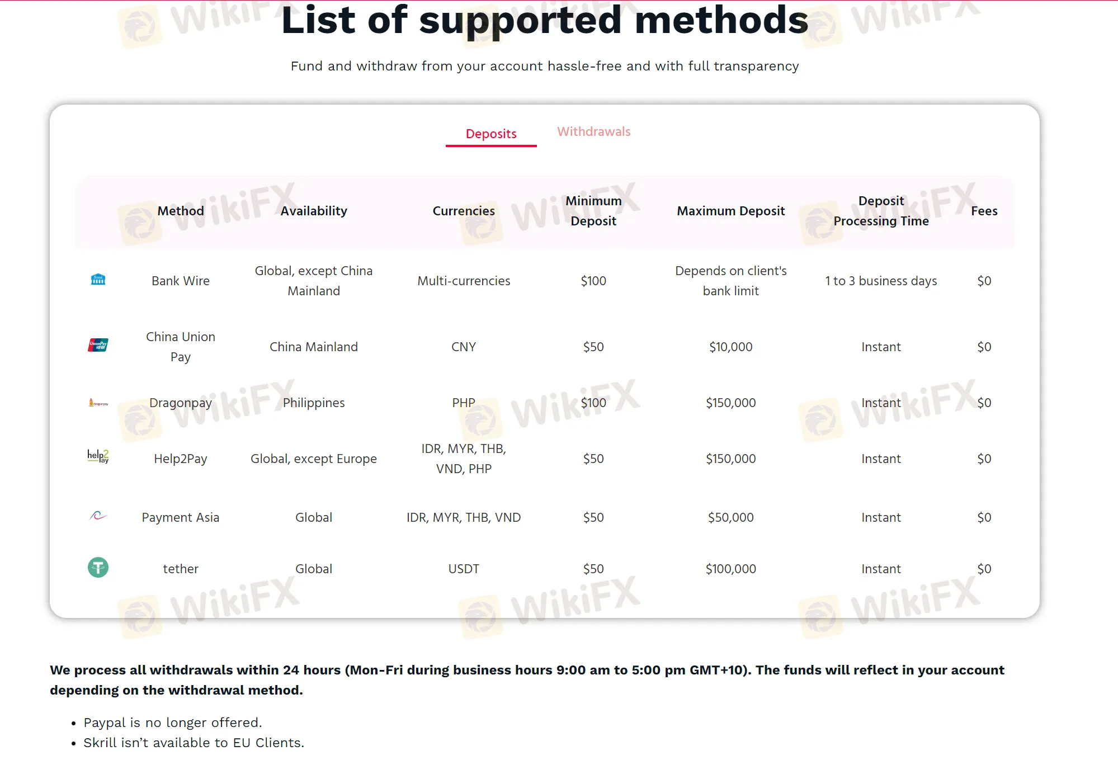The width and height of the screenshot is (1118, 760).
Task: Click the Dragonpay logo icon
Action: (x=98, y=403)
